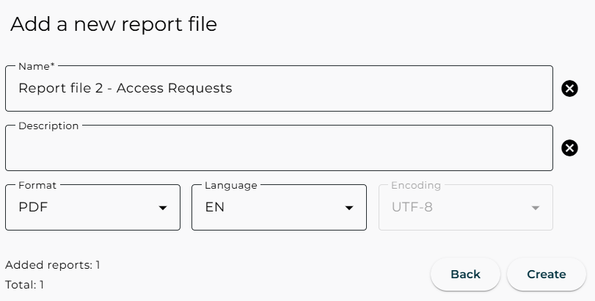Click the Name input containing 'Report file 2'
The width and height of the screenshot is (595, 301).
tap(279, 89)
